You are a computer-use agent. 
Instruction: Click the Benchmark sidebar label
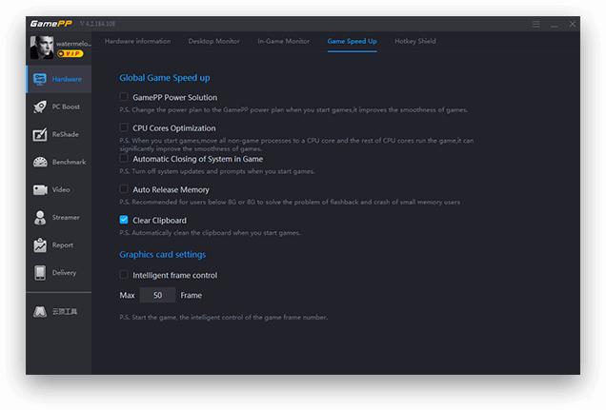[x=70, y=162]
